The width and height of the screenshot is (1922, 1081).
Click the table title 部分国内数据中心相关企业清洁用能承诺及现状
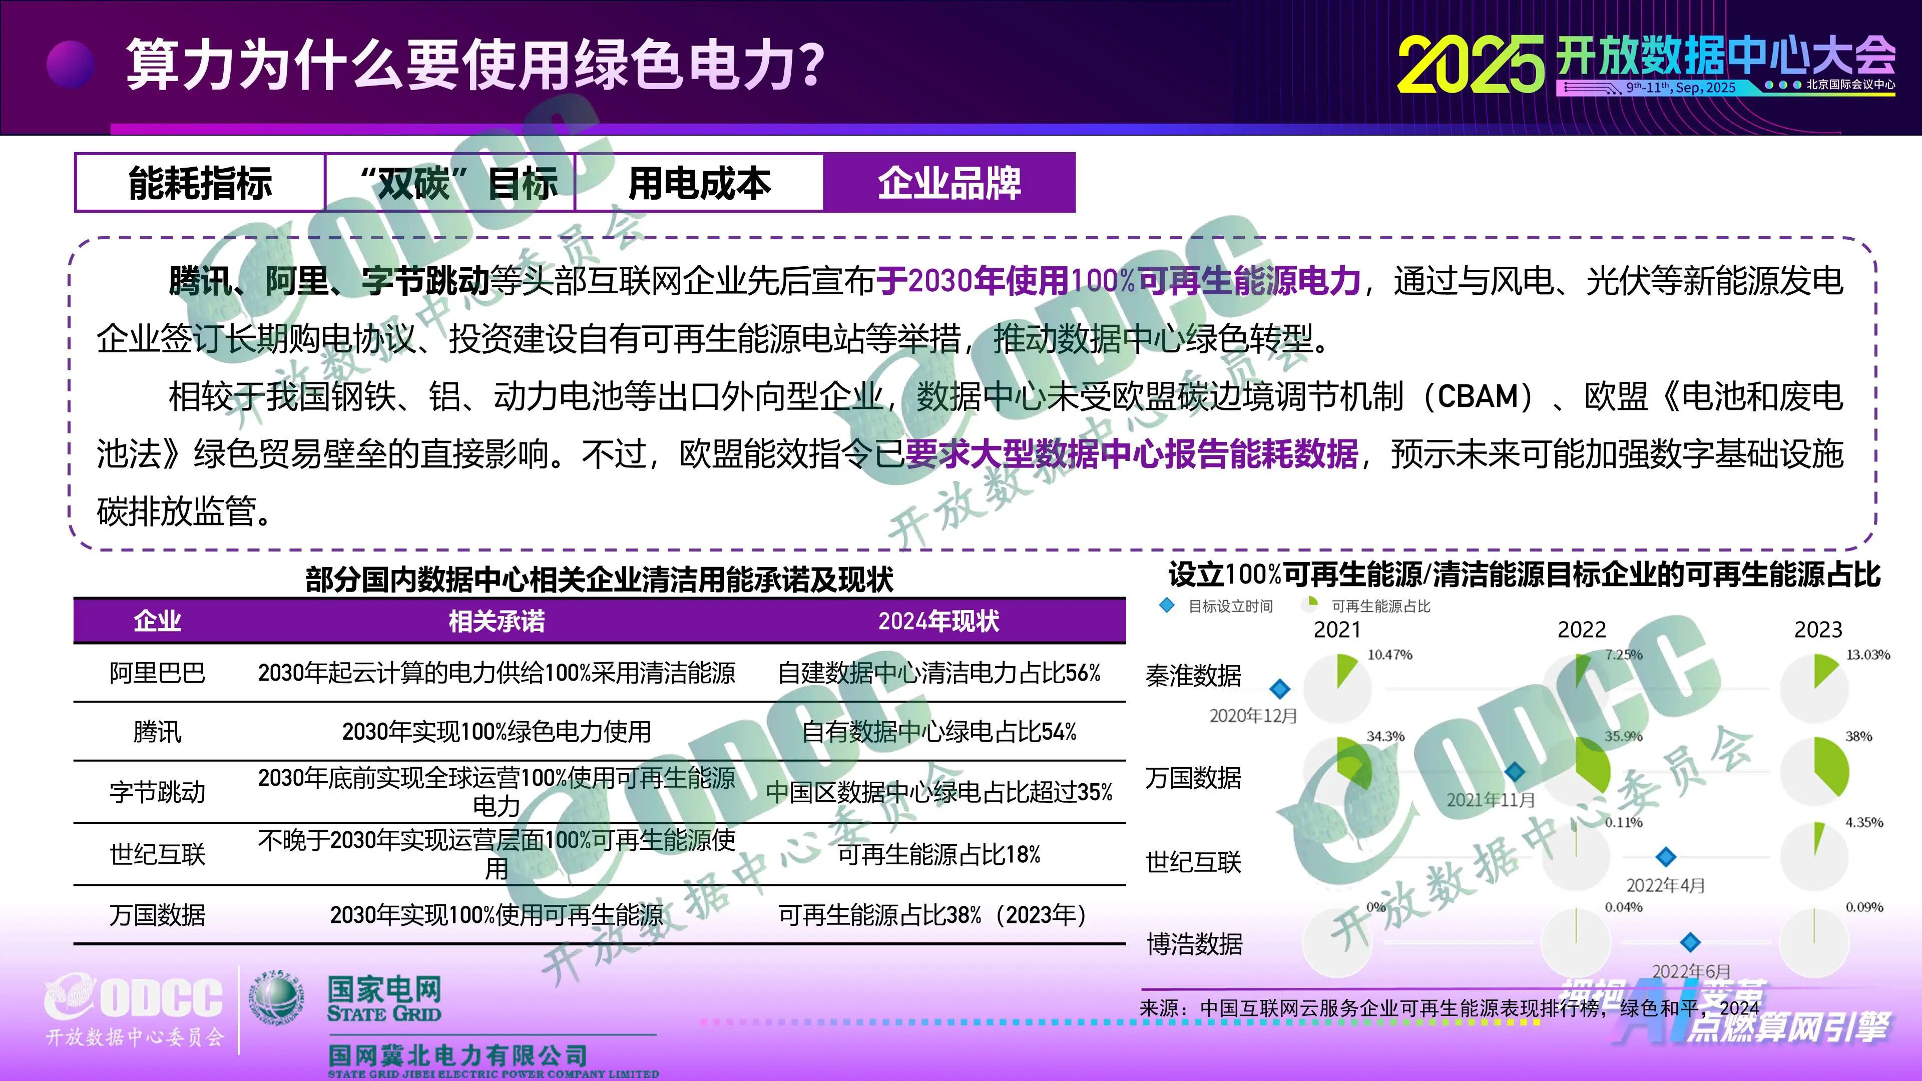tap(599, 580)
